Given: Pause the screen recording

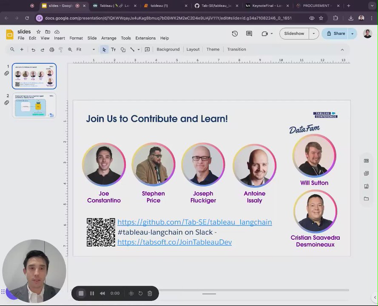Looking at the screenshot, I should pyautogui.click(x=92, y=293).
